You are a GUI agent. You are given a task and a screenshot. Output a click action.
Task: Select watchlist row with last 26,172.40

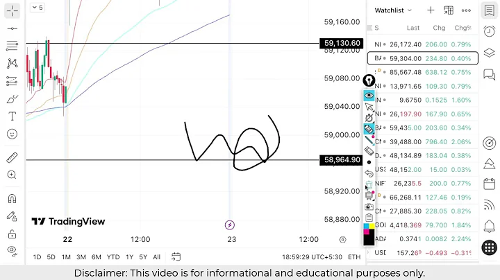point(423,44)
